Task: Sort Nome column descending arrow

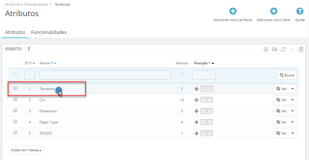Action: click(x=52, y=63)
